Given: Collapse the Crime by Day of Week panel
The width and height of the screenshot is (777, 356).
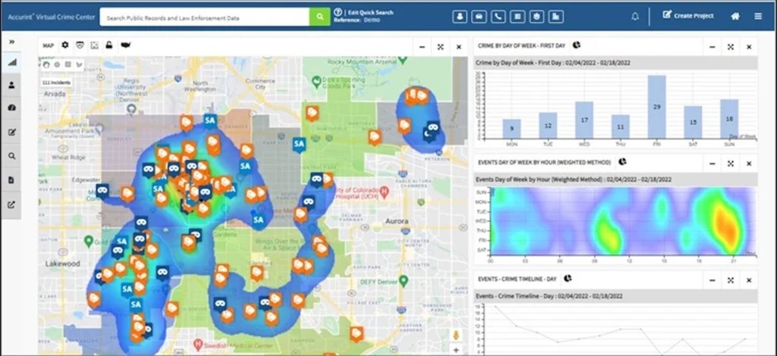Looking at the screenshot, I should (712, 47).
